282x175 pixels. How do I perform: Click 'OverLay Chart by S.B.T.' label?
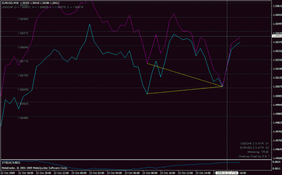(254, 156)
